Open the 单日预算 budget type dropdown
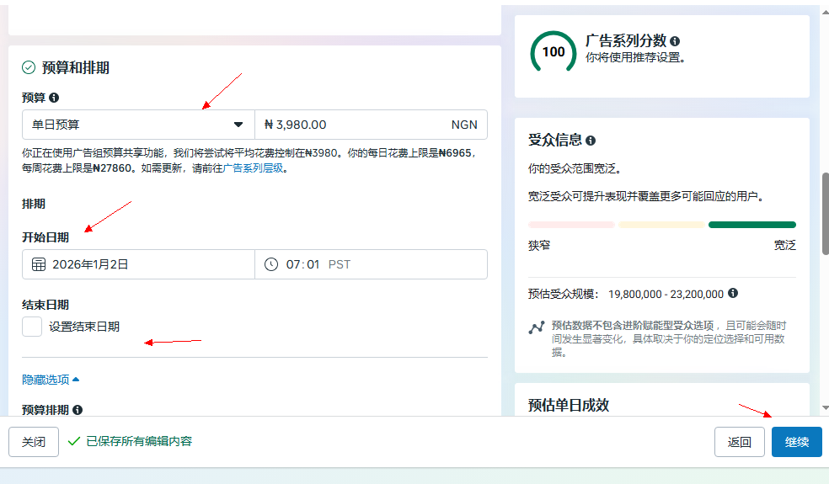Screen dimensions: 829x484 (x=138, y=125)
